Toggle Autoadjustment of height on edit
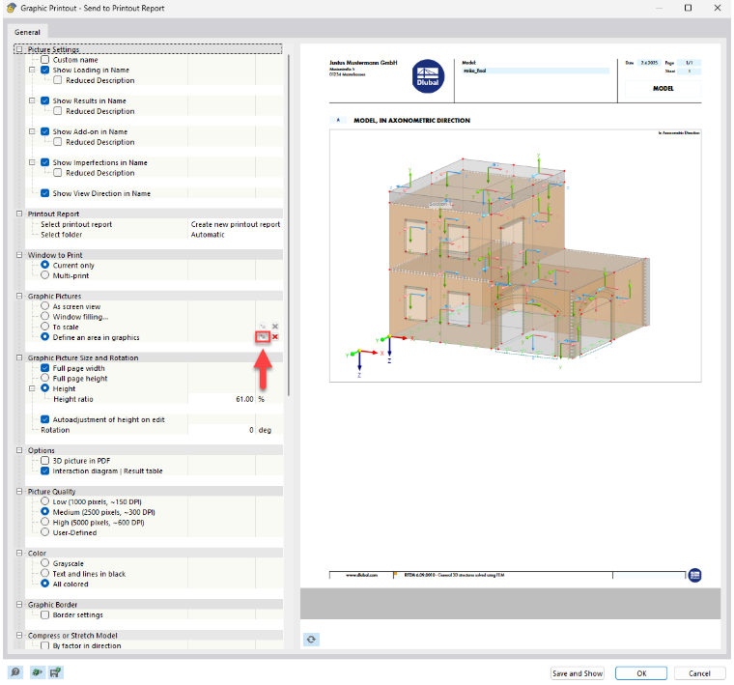This screenshot has height=685, width=734. [x=45, y=419]
